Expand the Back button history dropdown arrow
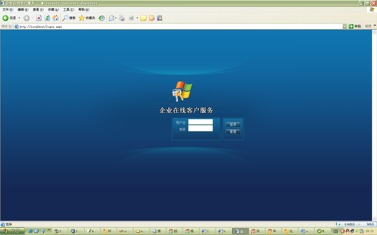 click(x=19, y=18)
